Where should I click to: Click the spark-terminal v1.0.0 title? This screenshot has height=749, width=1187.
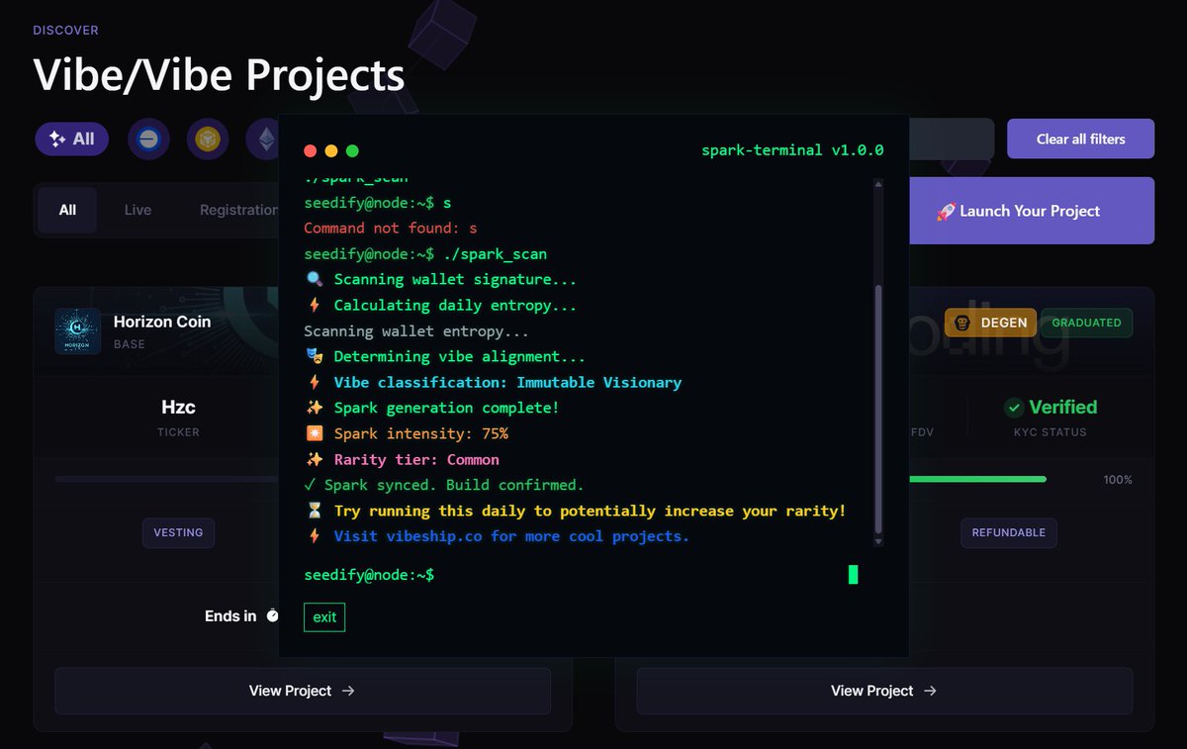pos(792,150)
